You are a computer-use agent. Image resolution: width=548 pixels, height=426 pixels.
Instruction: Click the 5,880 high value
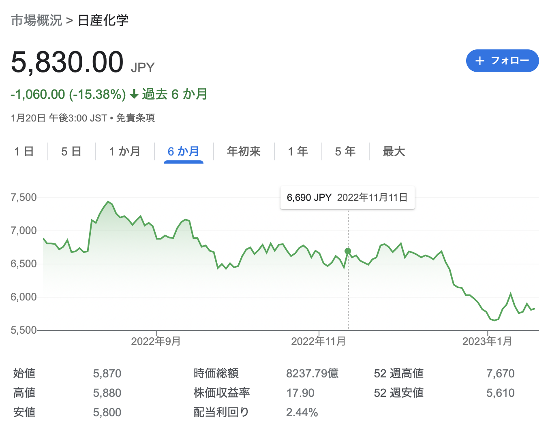click(107, 393)
